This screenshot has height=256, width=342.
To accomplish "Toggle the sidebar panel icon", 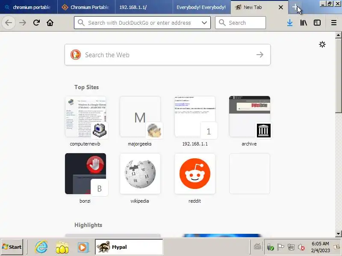I will click(x=317, y=23).
